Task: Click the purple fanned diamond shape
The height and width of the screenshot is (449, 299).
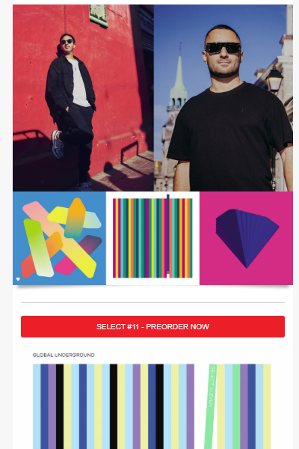Action: click(x=247, y=238)
